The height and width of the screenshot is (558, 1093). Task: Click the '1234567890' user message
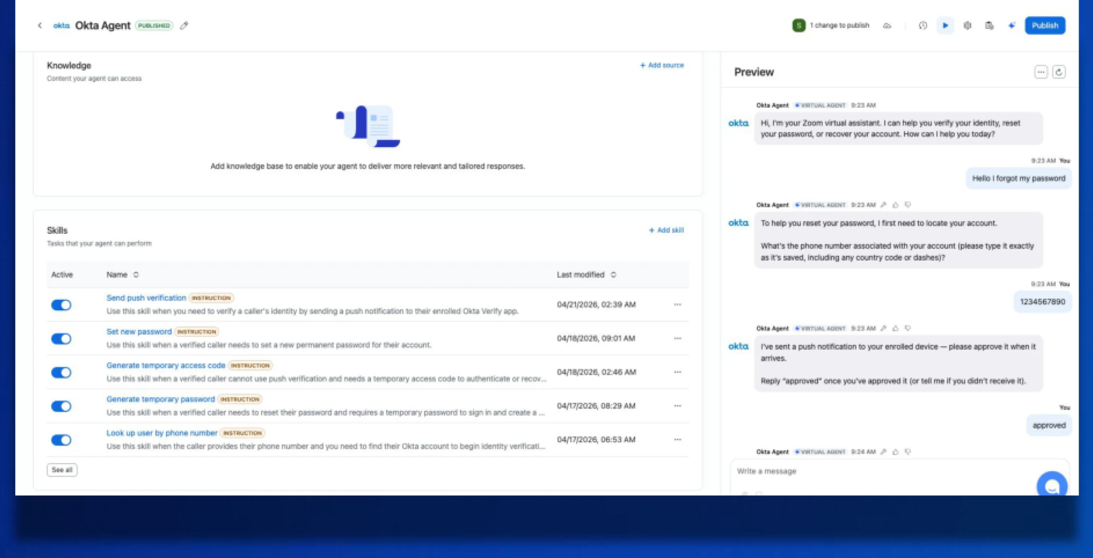pos(1042,302)
